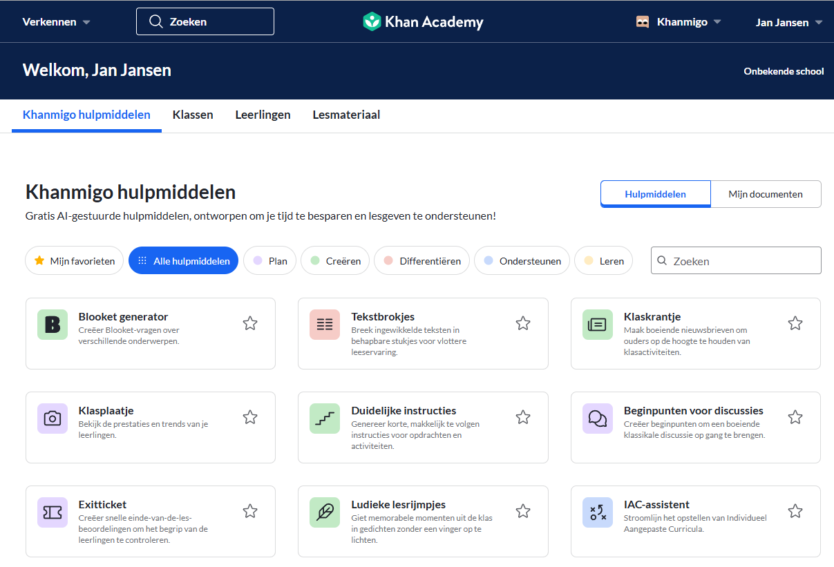The image size is (834, 567).
Task: Favorite Tekstbrokjes with its star
Action: [x=523, y=323]
